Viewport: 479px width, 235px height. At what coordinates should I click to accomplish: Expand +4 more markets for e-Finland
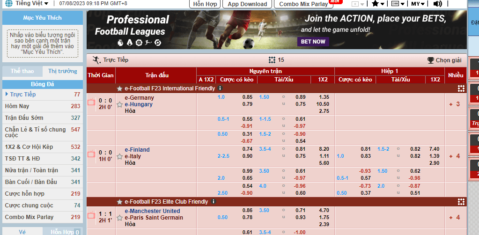pyautogui.click(x=455, y=156)
